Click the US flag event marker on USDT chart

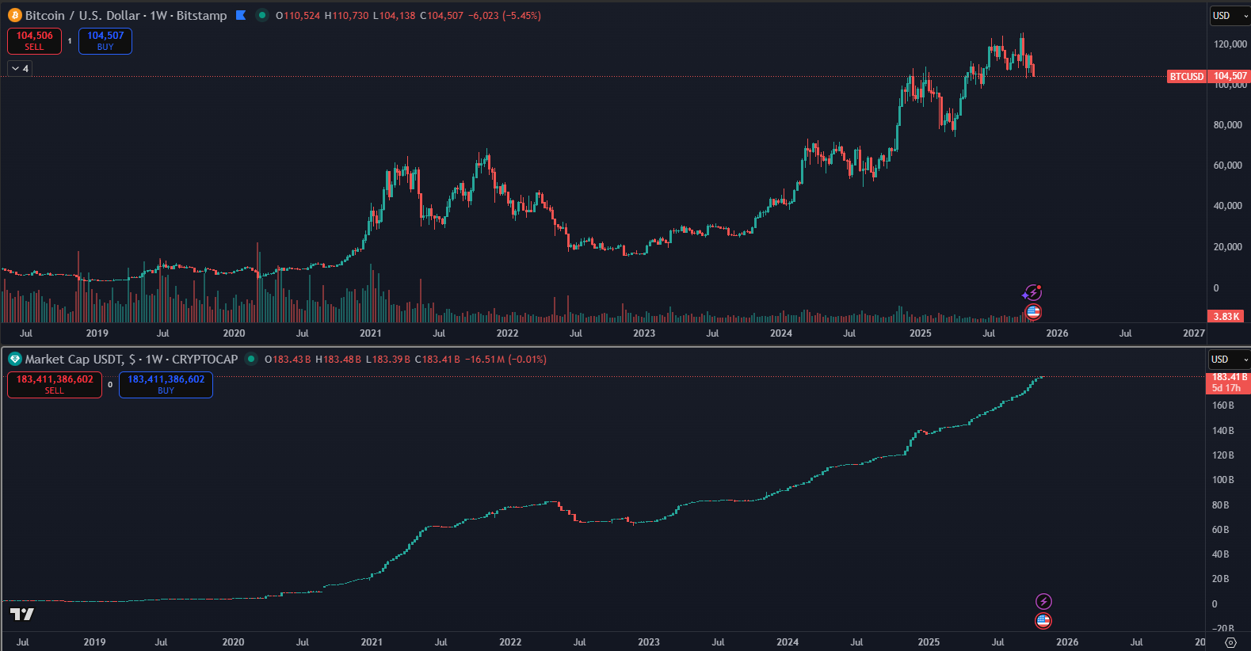point(1043,621)
